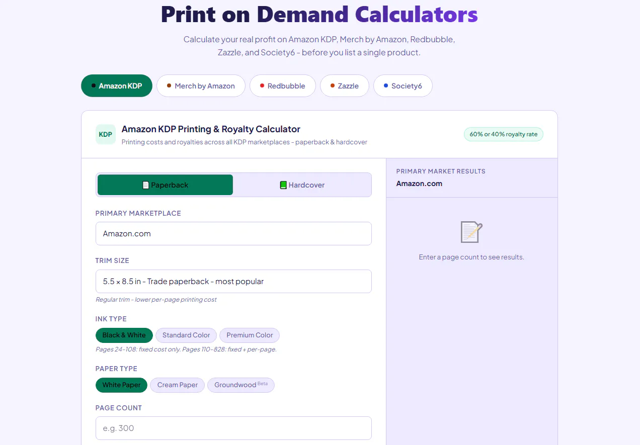Click the 'Print on Demand Calculators' heading
This screenshot has height=445, width=640.
(x=319, y=14)
